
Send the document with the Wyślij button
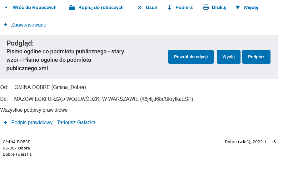click(x=228, y=57)
